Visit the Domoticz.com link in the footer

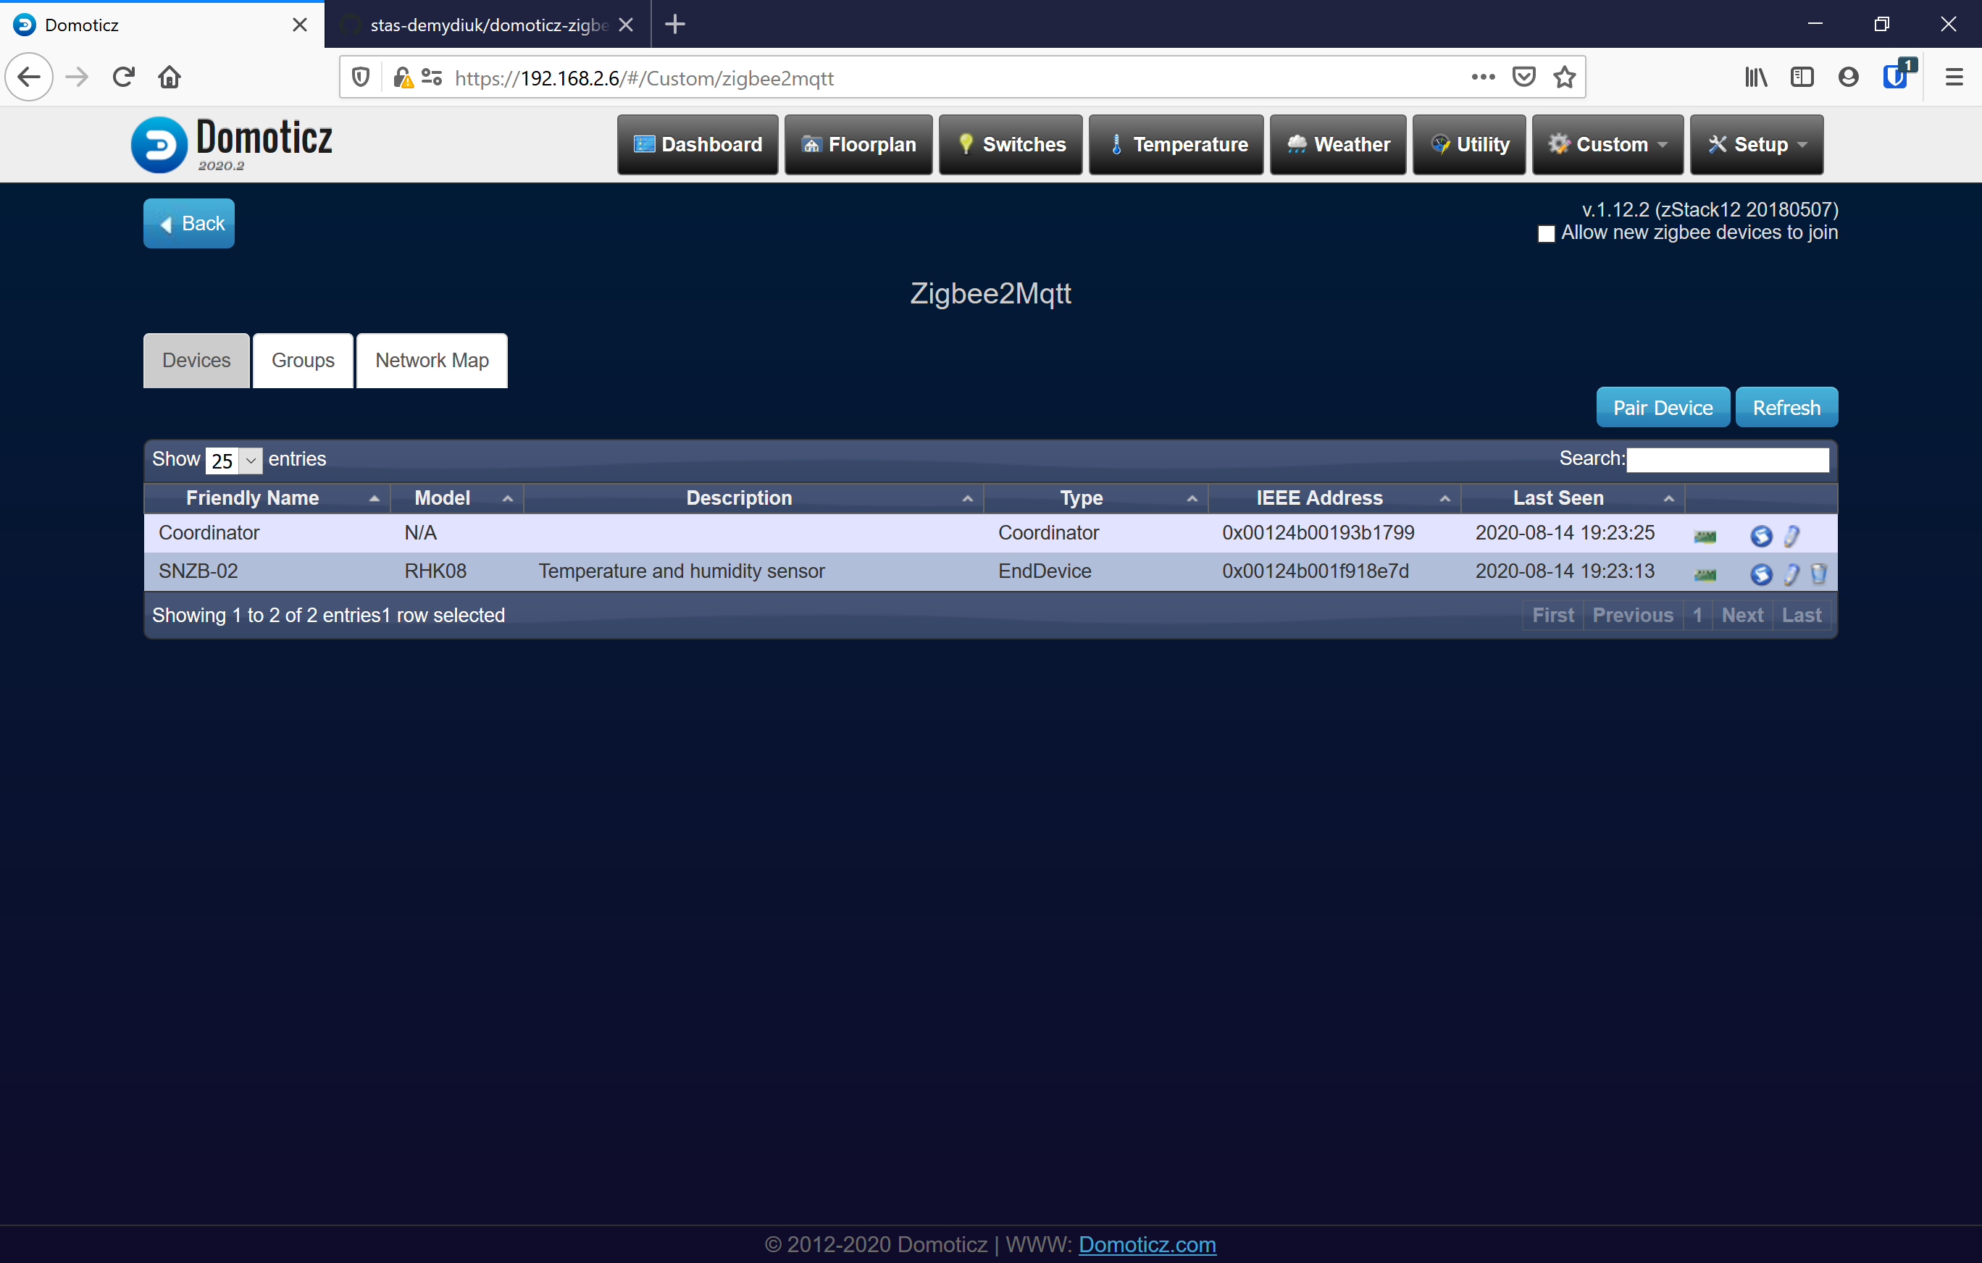point(1147,1244)
